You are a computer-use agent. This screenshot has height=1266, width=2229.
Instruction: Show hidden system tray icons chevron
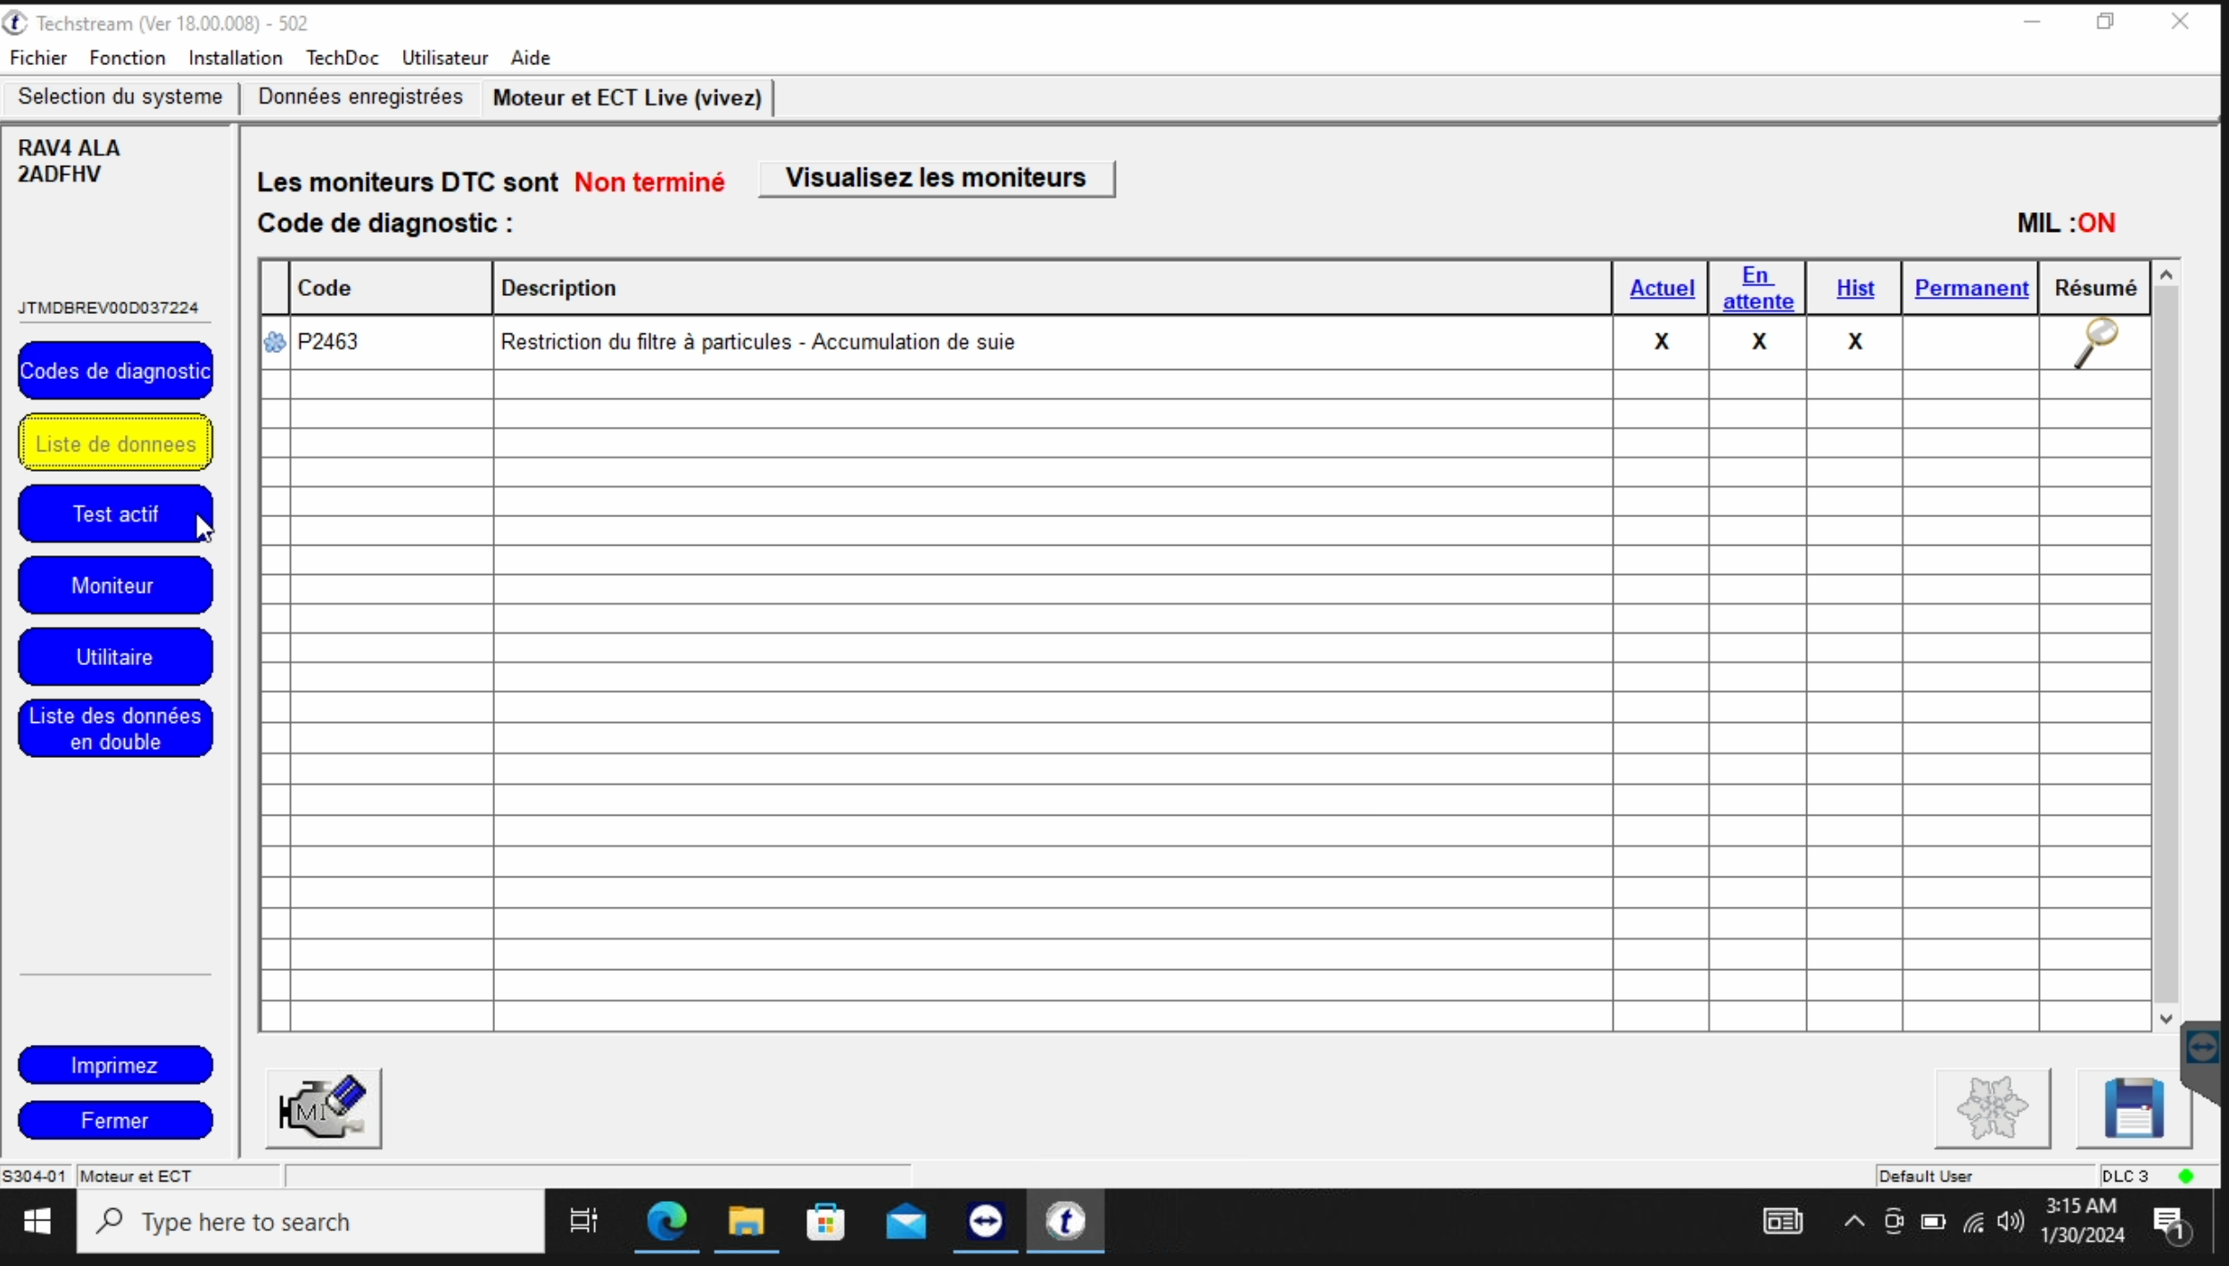click(1853, 1221)
